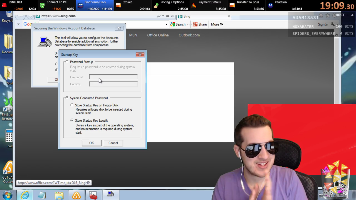This screenshot has height=200, width=356.
Task: Open the Outlook.com link
Action: (x=189, y=35)
